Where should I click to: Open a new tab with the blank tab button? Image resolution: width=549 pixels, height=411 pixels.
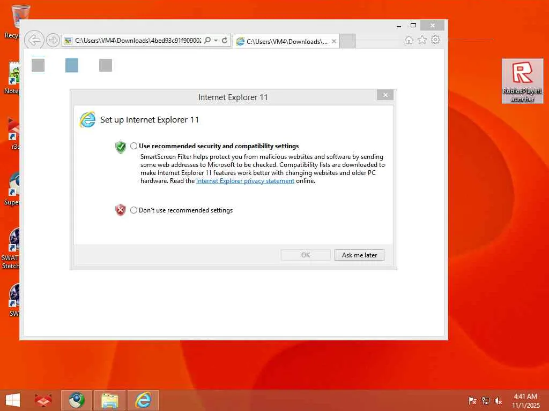click(x=347, y=41)
